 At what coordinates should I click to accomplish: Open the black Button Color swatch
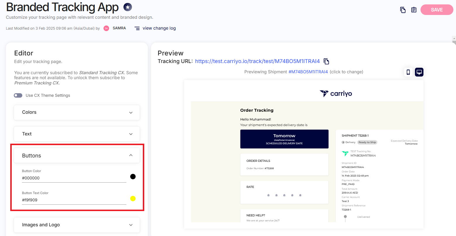click(133, 176)
